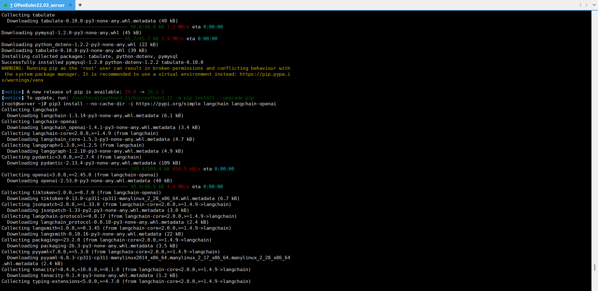
Task: Click the '45.7/45.7 kB' progress text
Action: coord(142,39)
